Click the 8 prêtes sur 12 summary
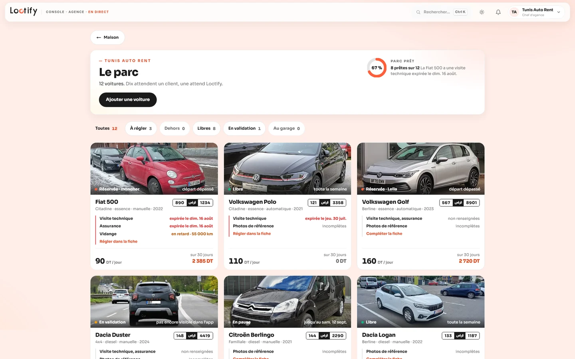Screen dimensions: 575x359 [405, 68]
